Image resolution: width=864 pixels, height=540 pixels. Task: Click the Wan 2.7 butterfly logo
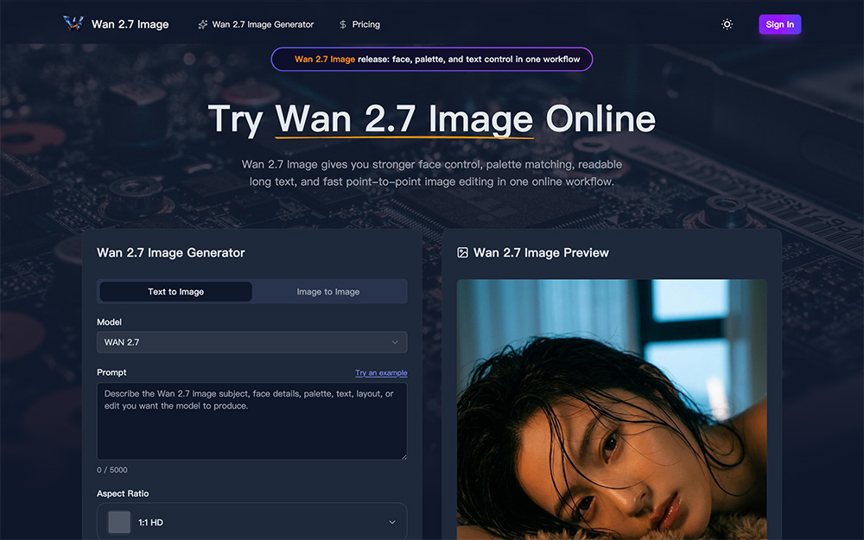[x=73, y=23]
